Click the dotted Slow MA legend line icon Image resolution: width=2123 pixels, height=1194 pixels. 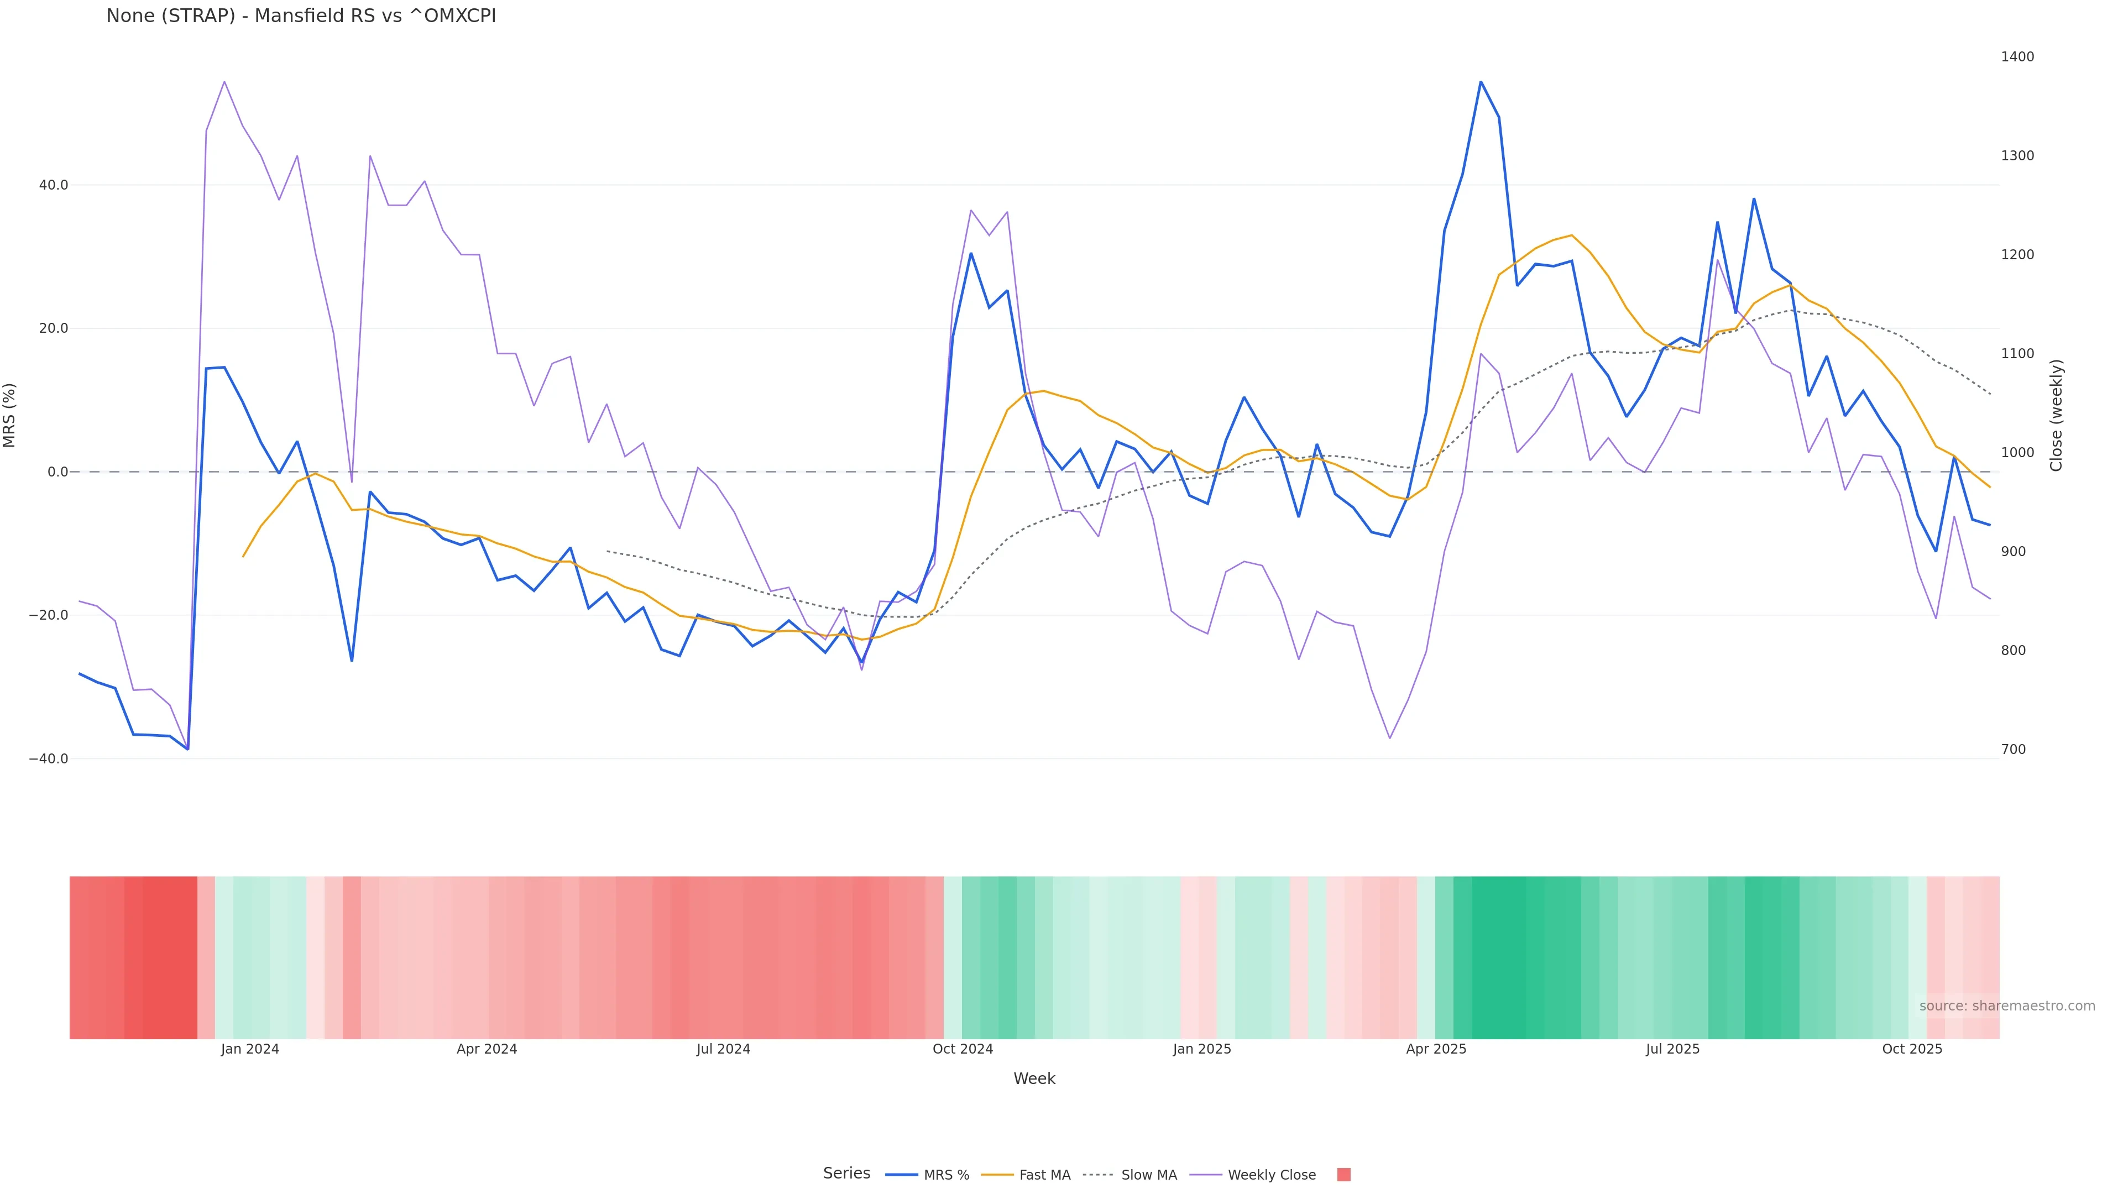pos(1098,1174)
